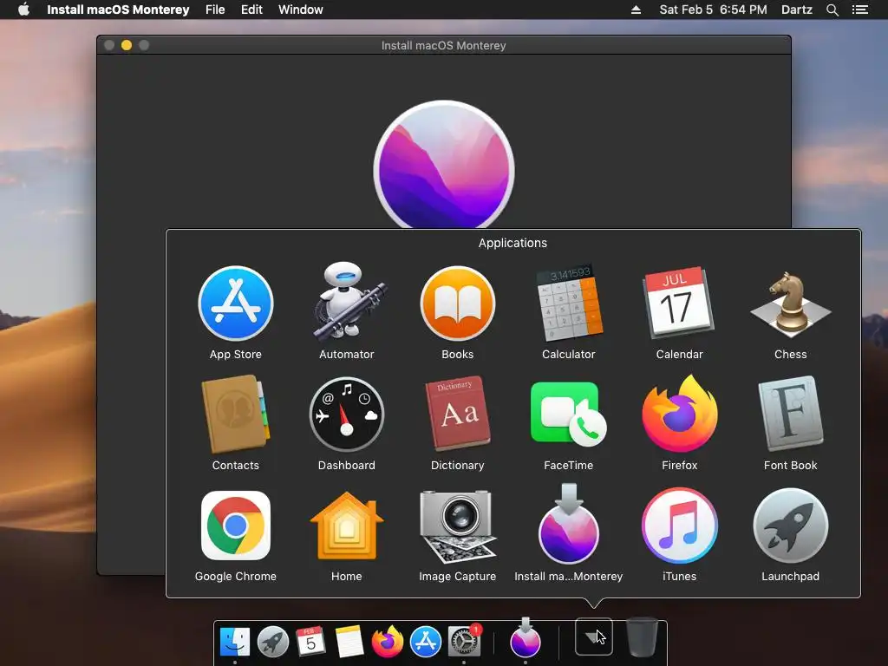
Task: Open the Home app icon
Action: [347, 526]
